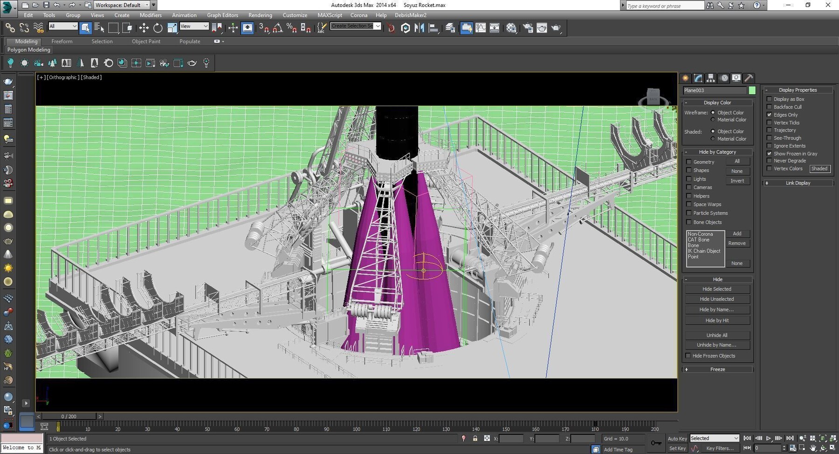Disable the Edges Only checkbox
The image size is (839, 454).
point(769,115)
